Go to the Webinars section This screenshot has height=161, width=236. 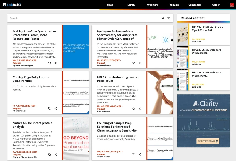[152, 5]
